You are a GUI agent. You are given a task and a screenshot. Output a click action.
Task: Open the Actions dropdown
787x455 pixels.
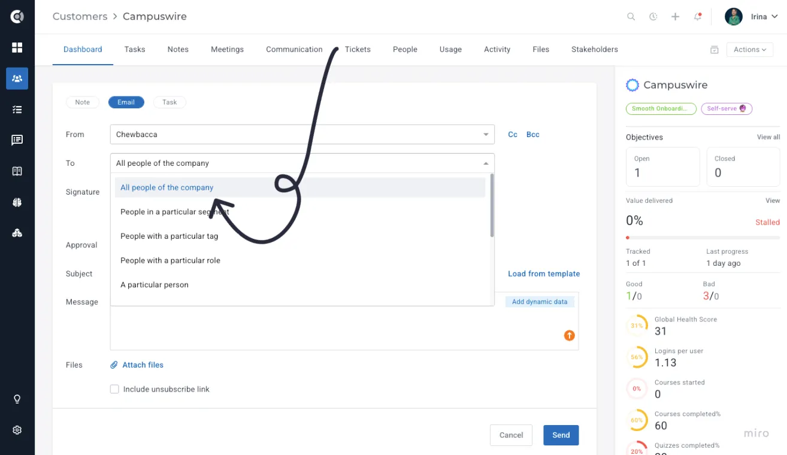[750, 50]
